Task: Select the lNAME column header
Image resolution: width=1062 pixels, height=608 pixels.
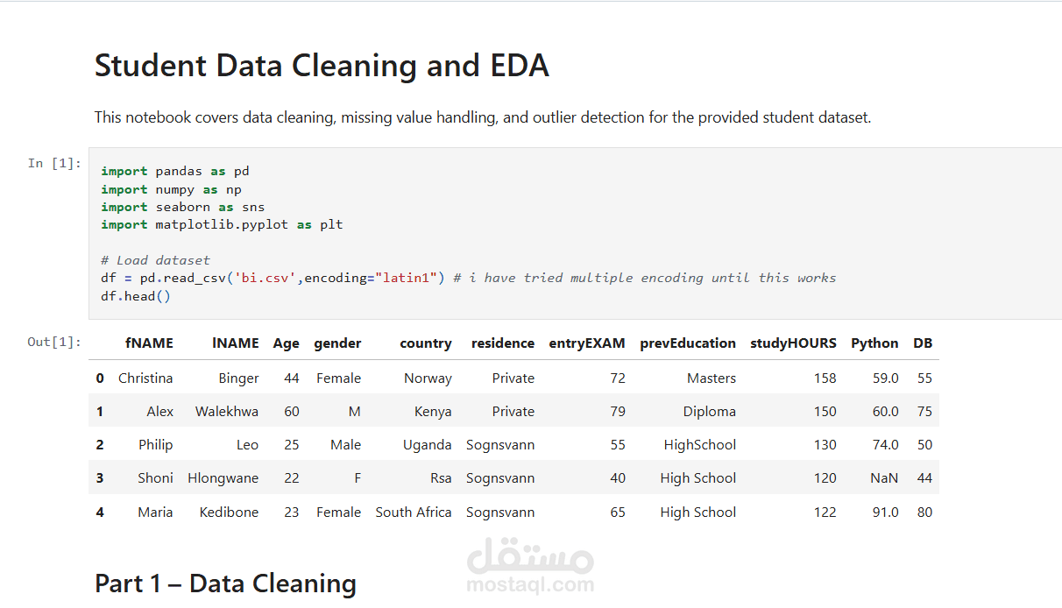Action: [x=235, y=343]
